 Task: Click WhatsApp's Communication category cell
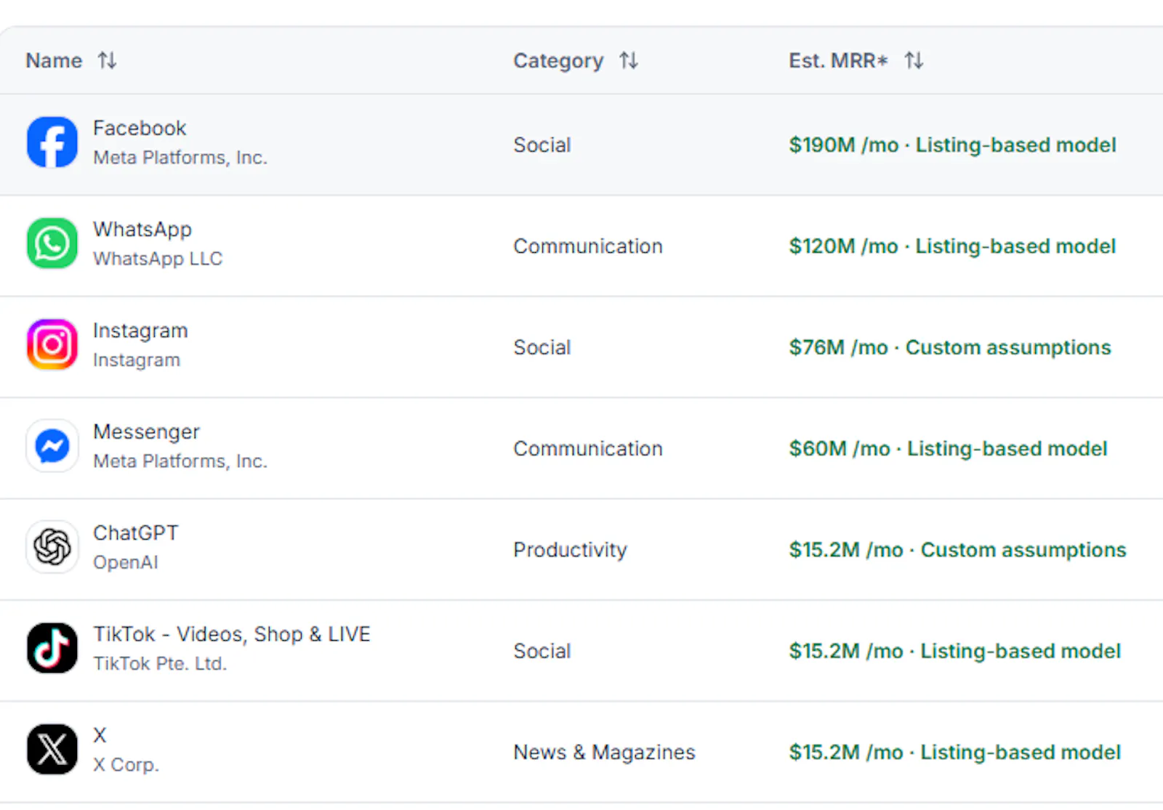pos(588,246)
